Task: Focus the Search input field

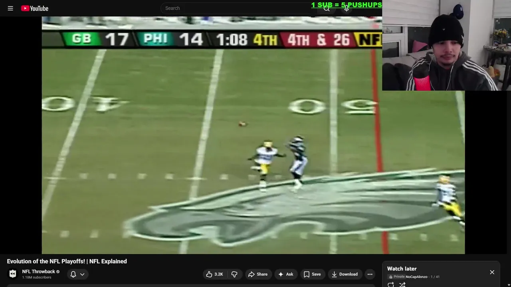Action: tap(239, 8)
